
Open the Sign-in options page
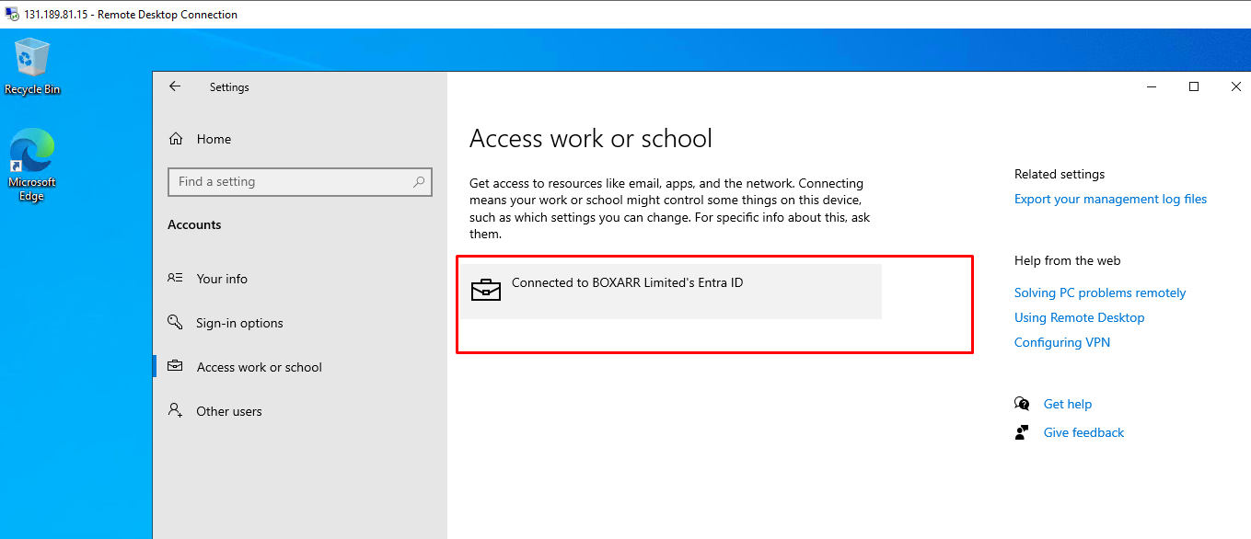299,323
